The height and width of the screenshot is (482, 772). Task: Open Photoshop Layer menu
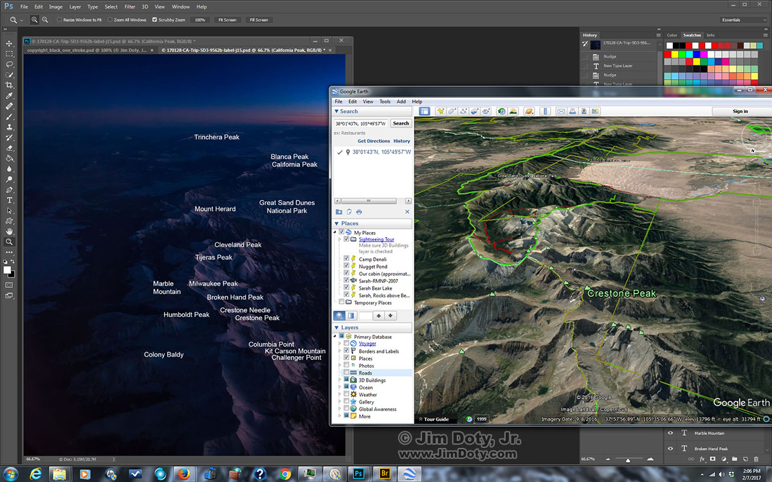75,6
